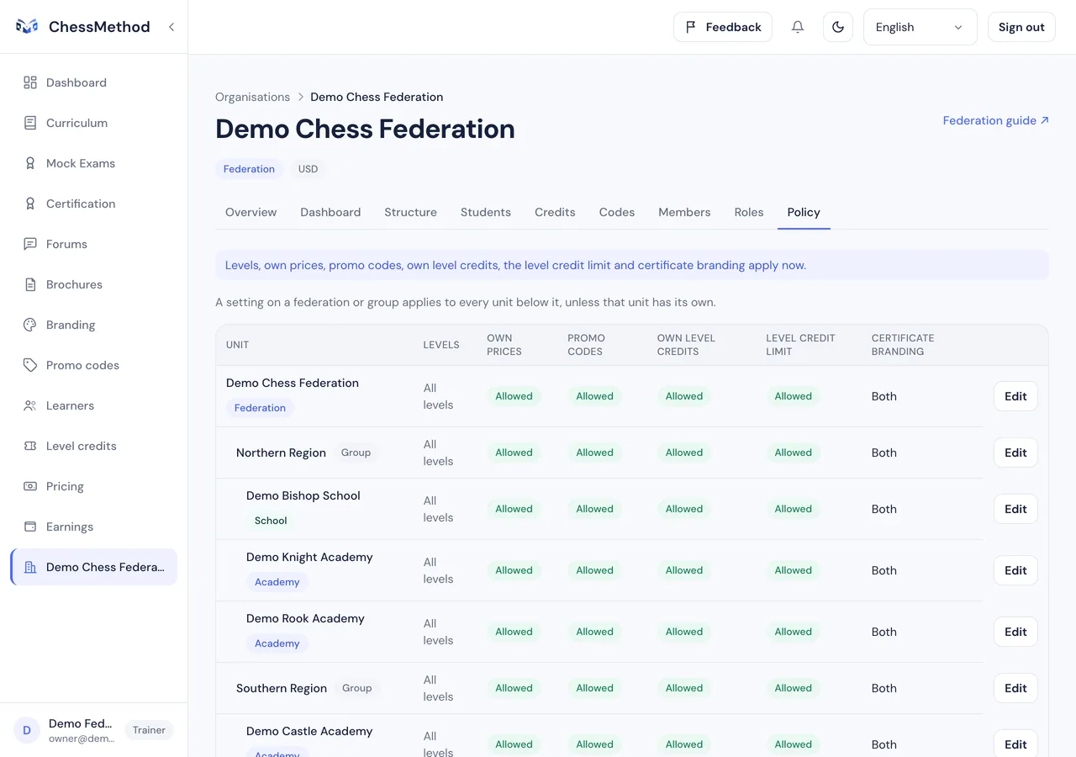Click the Feedback button
The height and width of the screenshot is (757, 1076).
(723, 27)
